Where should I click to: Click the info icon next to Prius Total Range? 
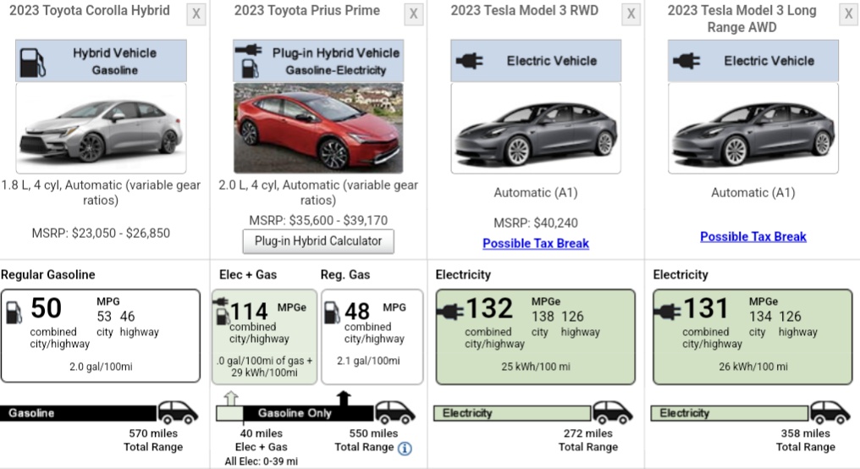405,449
